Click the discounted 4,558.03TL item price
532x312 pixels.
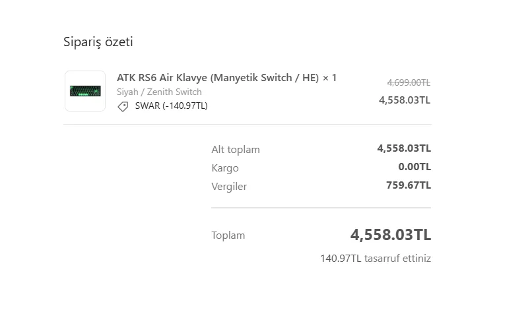click(x=405, y=100)
